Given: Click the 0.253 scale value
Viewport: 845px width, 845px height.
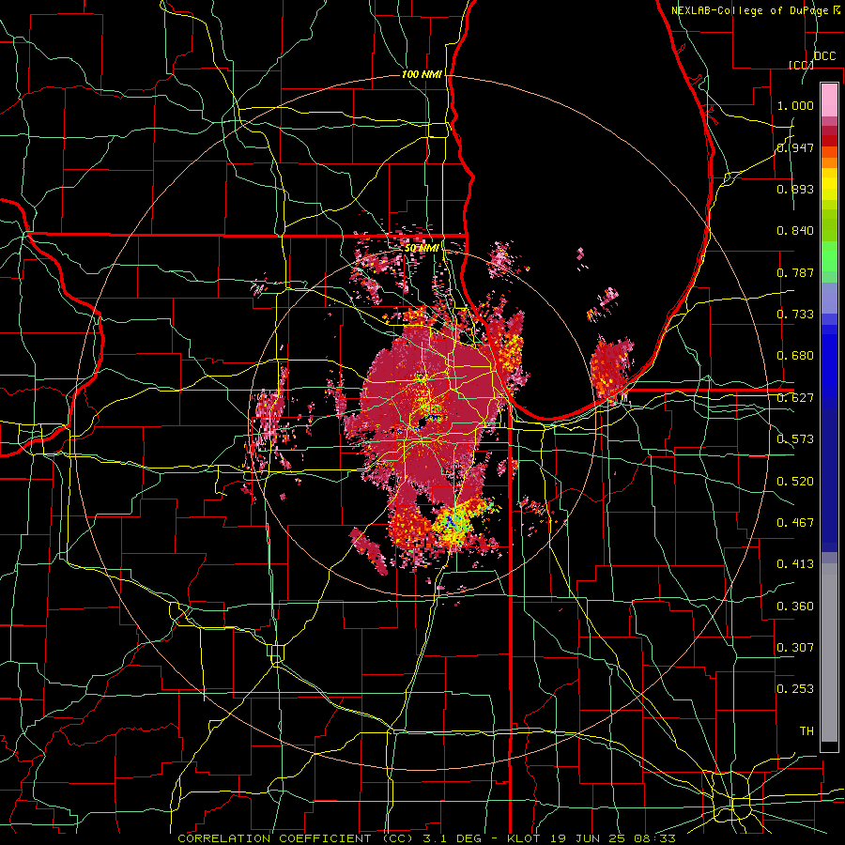Looking at the screenshot, I should 795,689.
